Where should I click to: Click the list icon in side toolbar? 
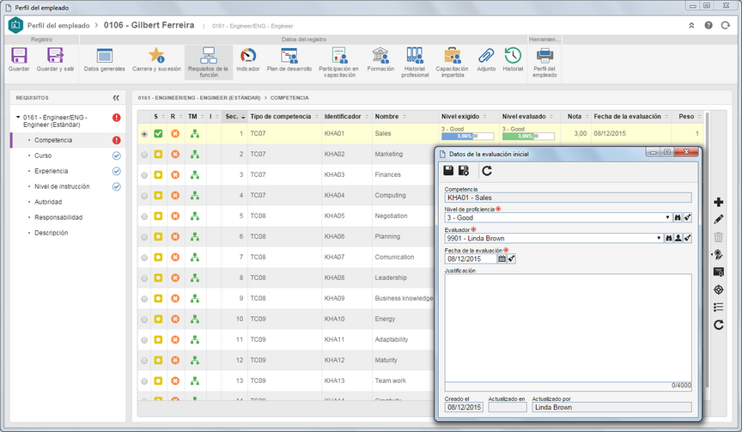point(718,307)
